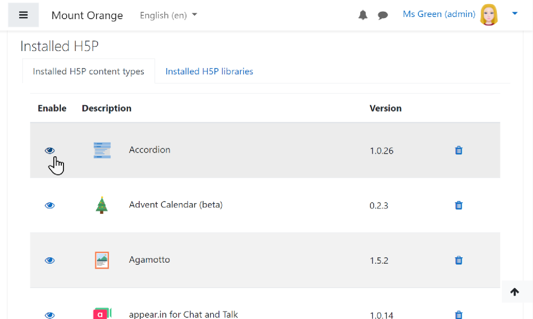Switch to Installed H5P libraries tab
Screen dimensions: 533x319
click(x=209, y=71)
